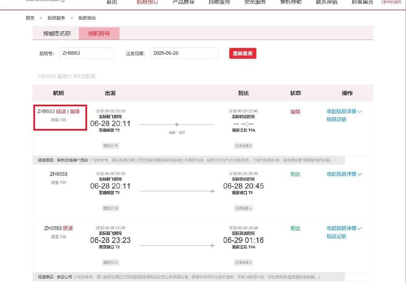Click the 状态 column header

(x=296, y=93)
